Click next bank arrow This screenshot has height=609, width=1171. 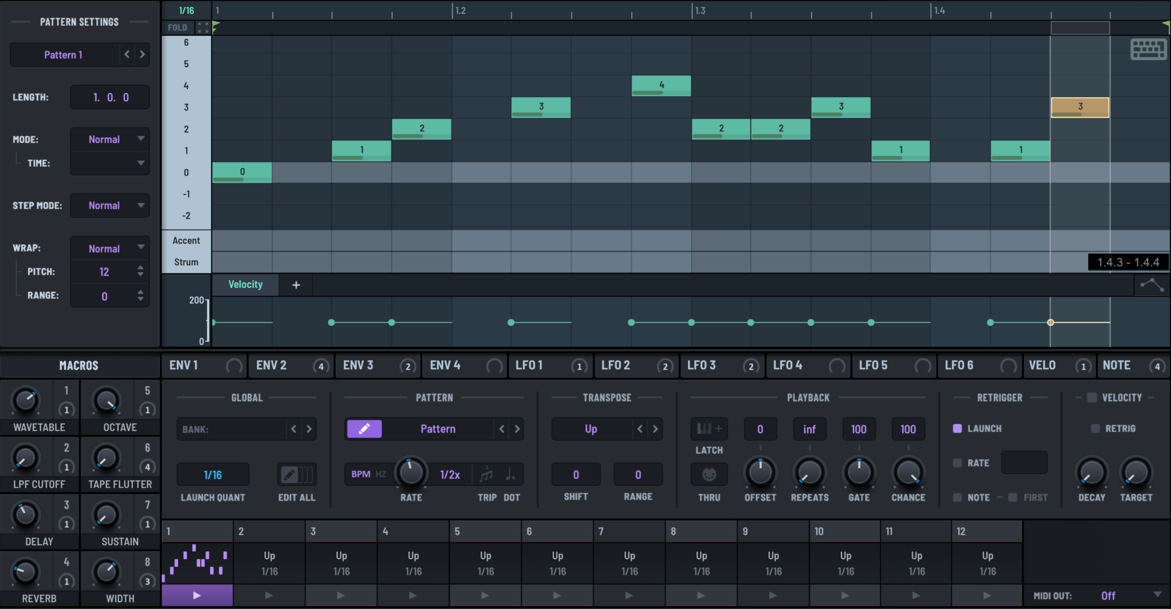(309, 429)
